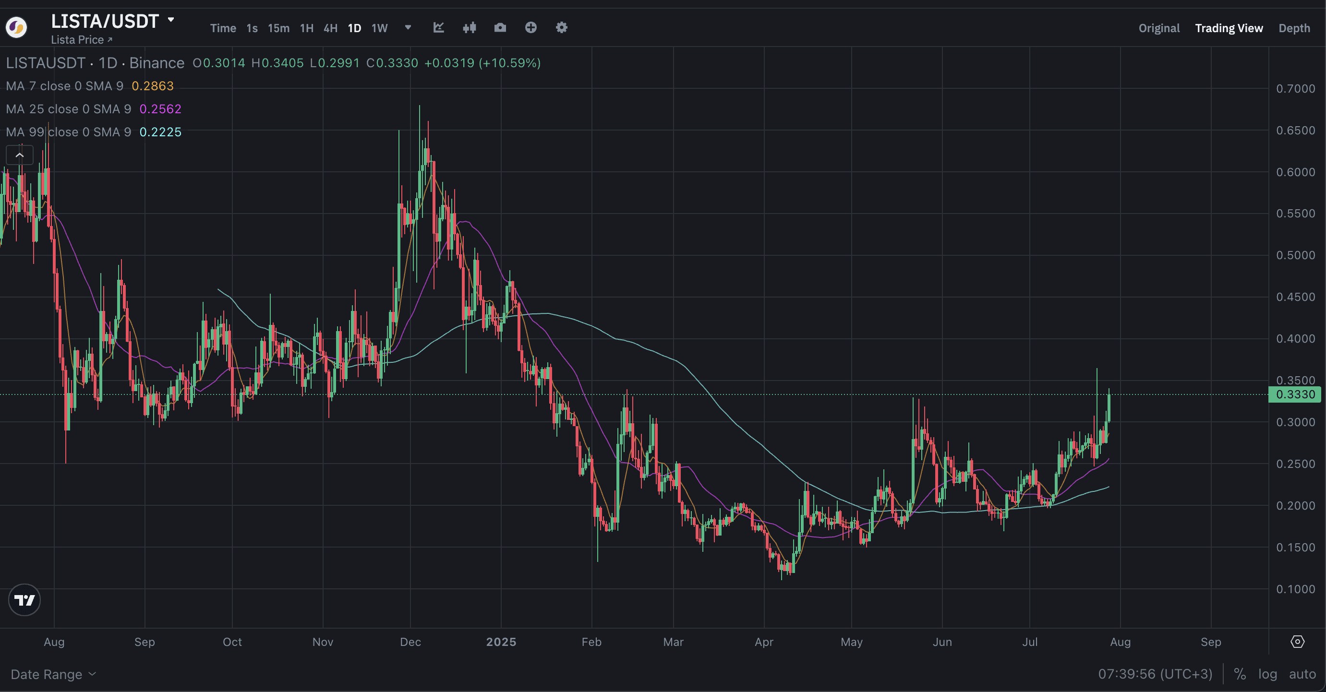The height and width of the screenshot is (692, 1326).
Task: Toggle percent scale mode
Action: tap(1240, 674)
